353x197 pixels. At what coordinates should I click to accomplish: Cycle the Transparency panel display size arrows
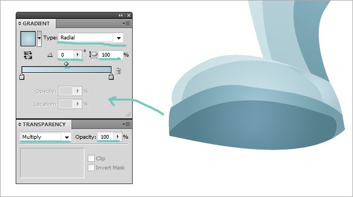click(x=19, y=124)
